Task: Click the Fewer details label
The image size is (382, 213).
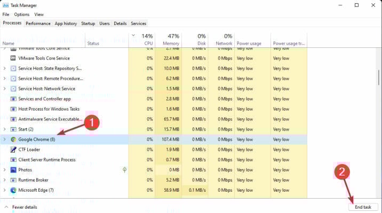Action: 25,207
